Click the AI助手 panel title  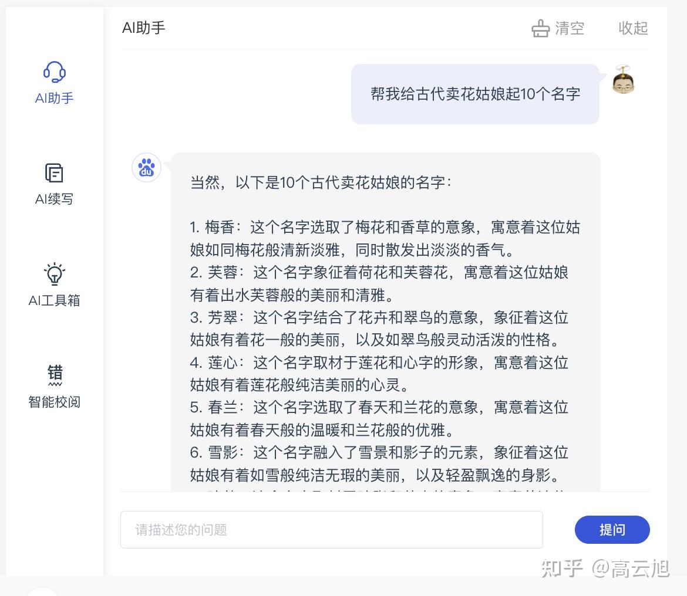(x=144, y=28)
